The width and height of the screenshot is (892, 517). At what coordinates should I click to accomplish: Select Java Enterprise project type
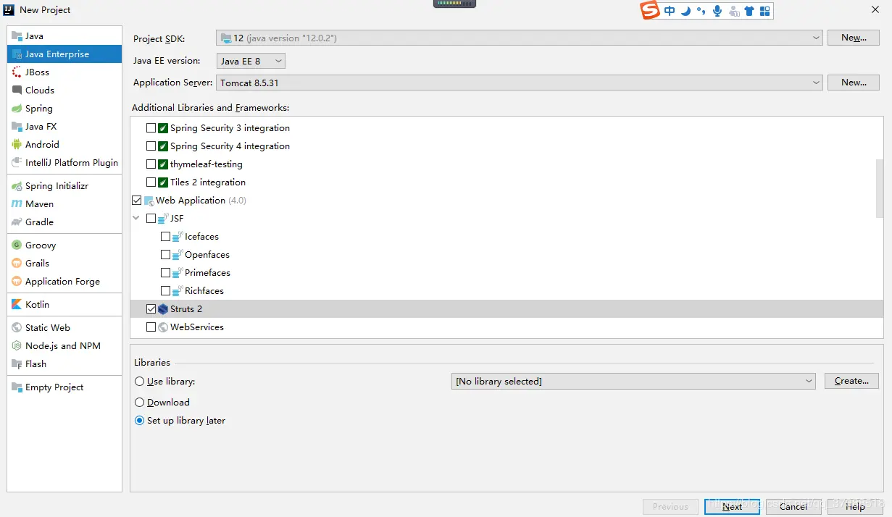(64, 54)
